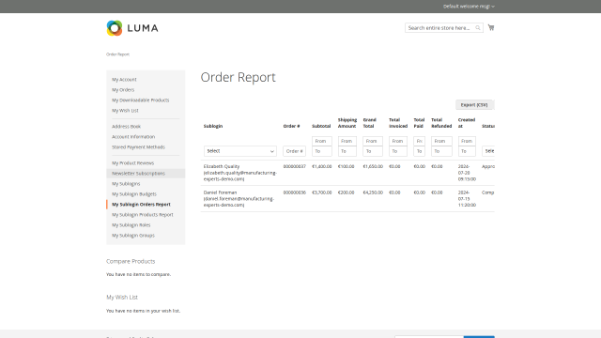Click the Daniel Foreman sublogin cell
Image resolution: width=601 pixels, height=338 pixels.
pos(239,199)
